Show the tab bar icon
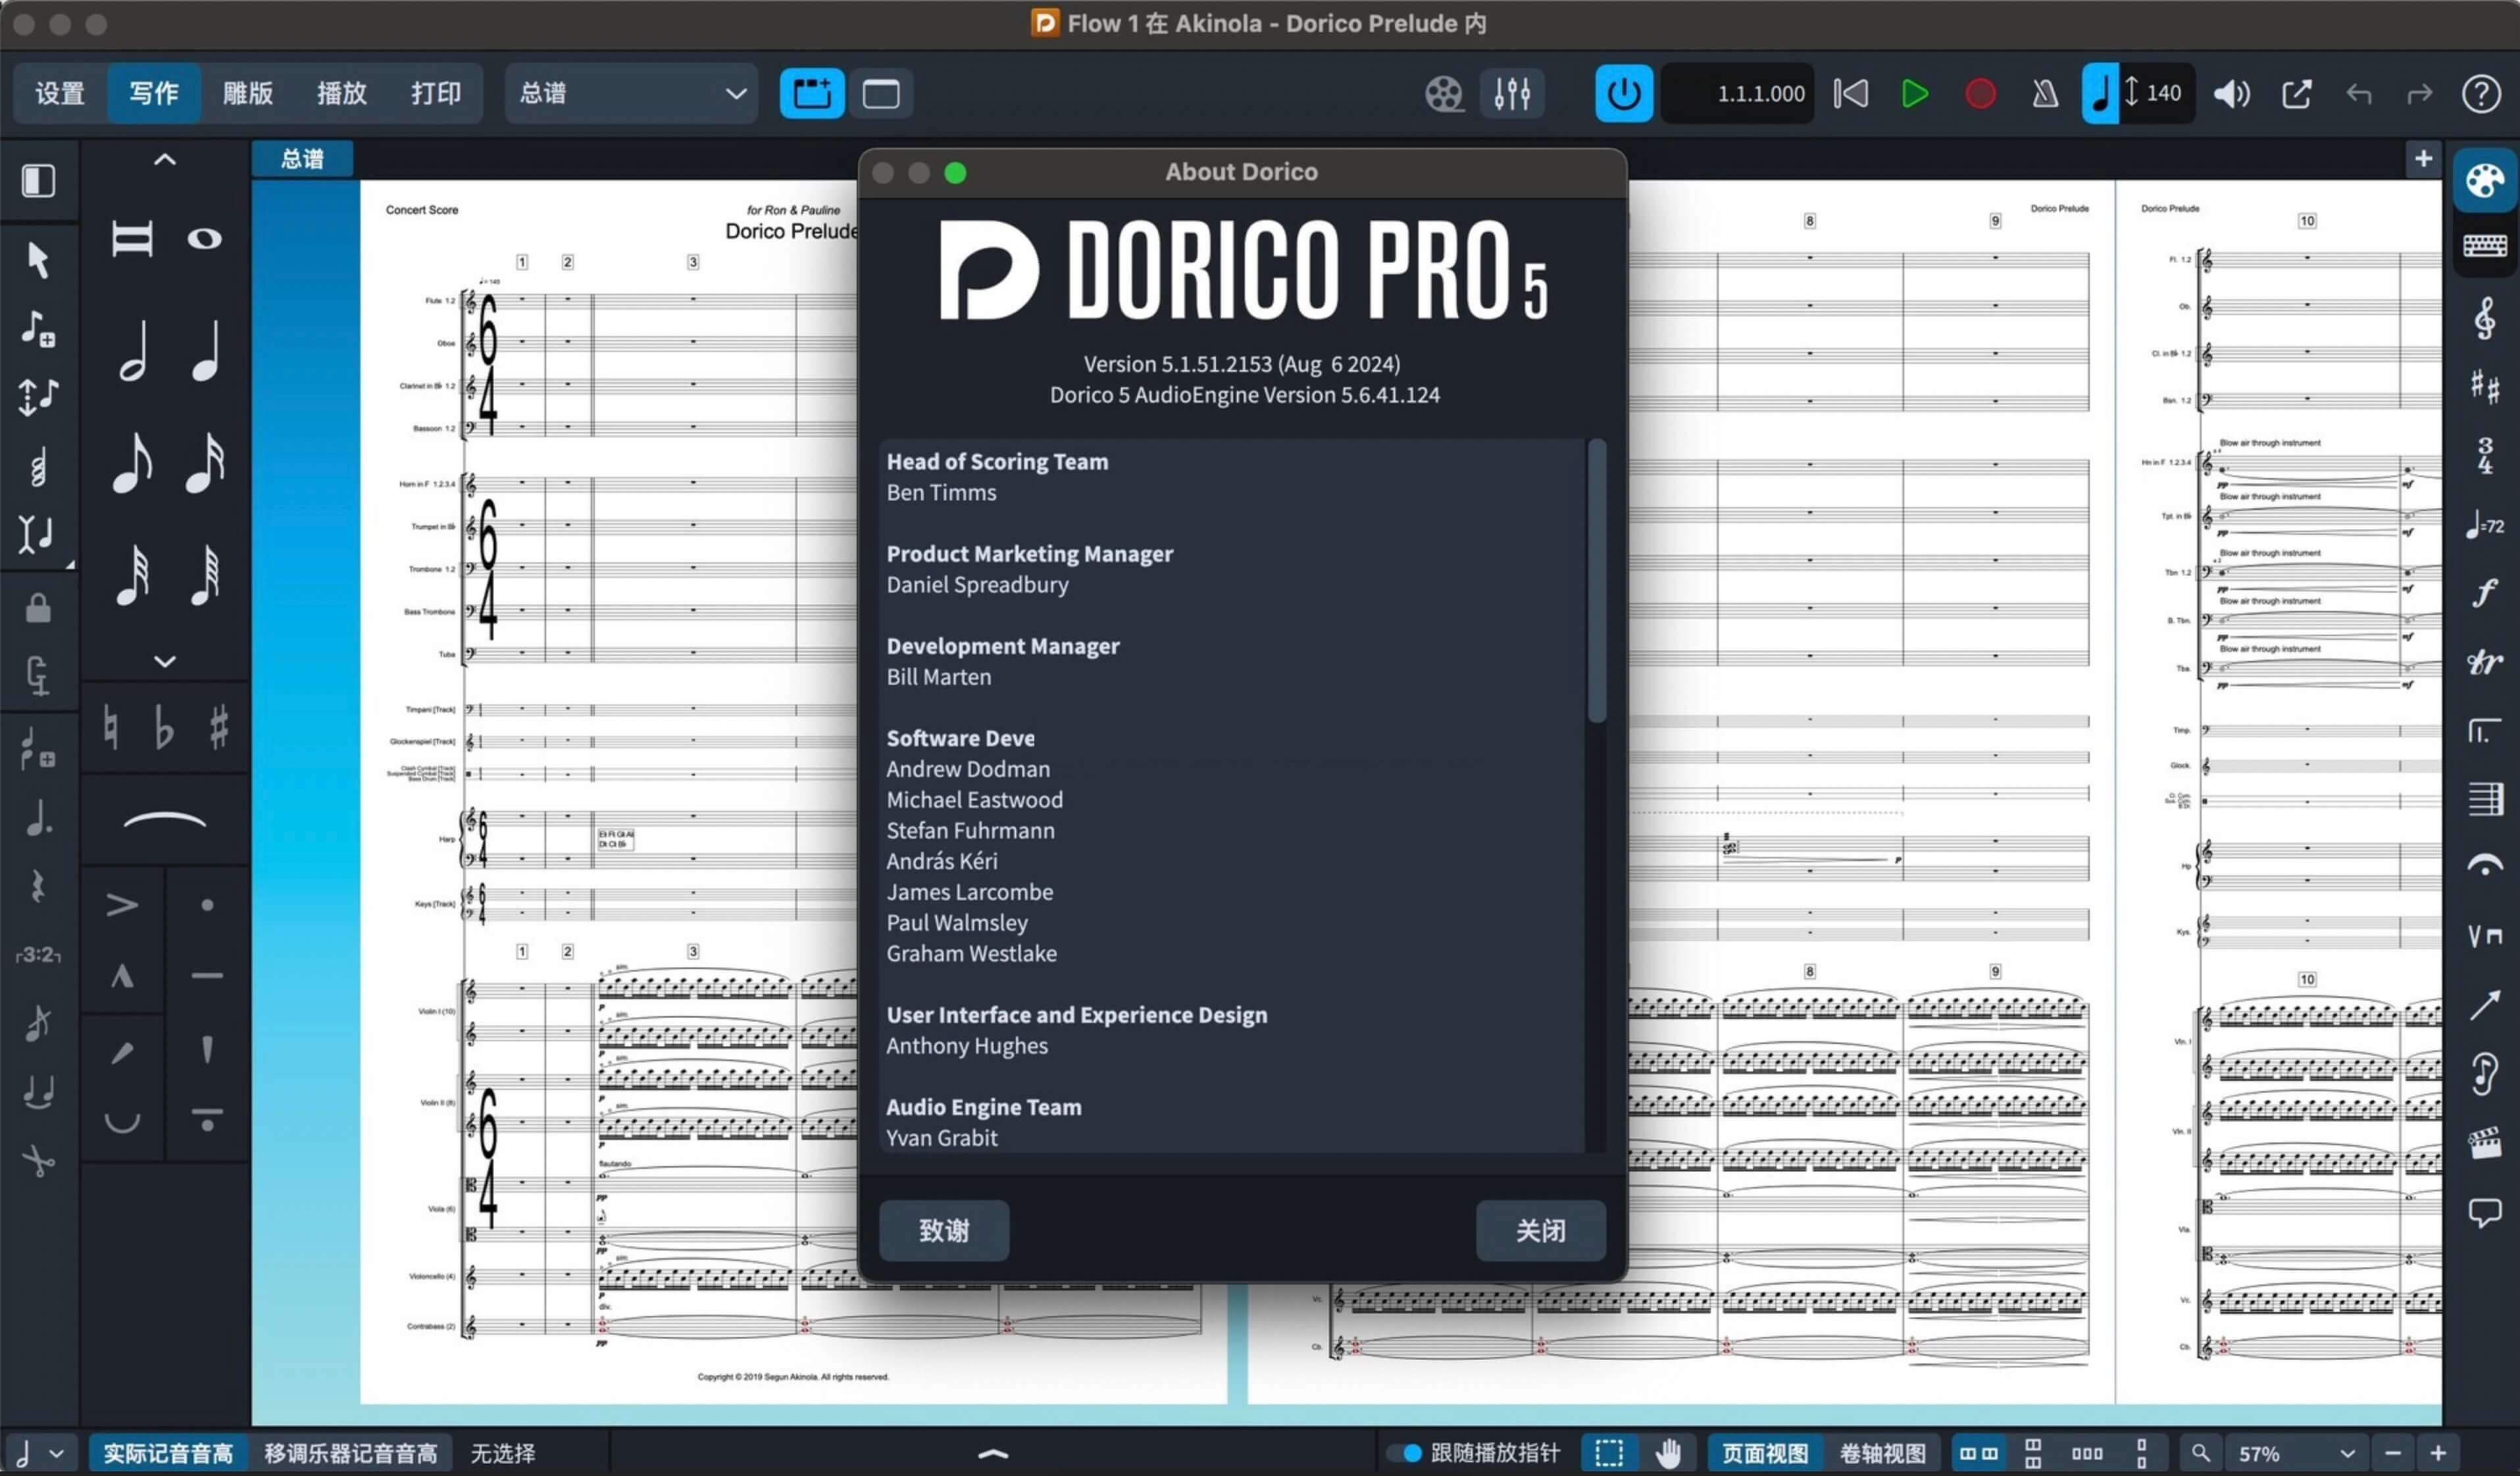The height and width of the screenshot is (1476, 2520). point(811,94)
